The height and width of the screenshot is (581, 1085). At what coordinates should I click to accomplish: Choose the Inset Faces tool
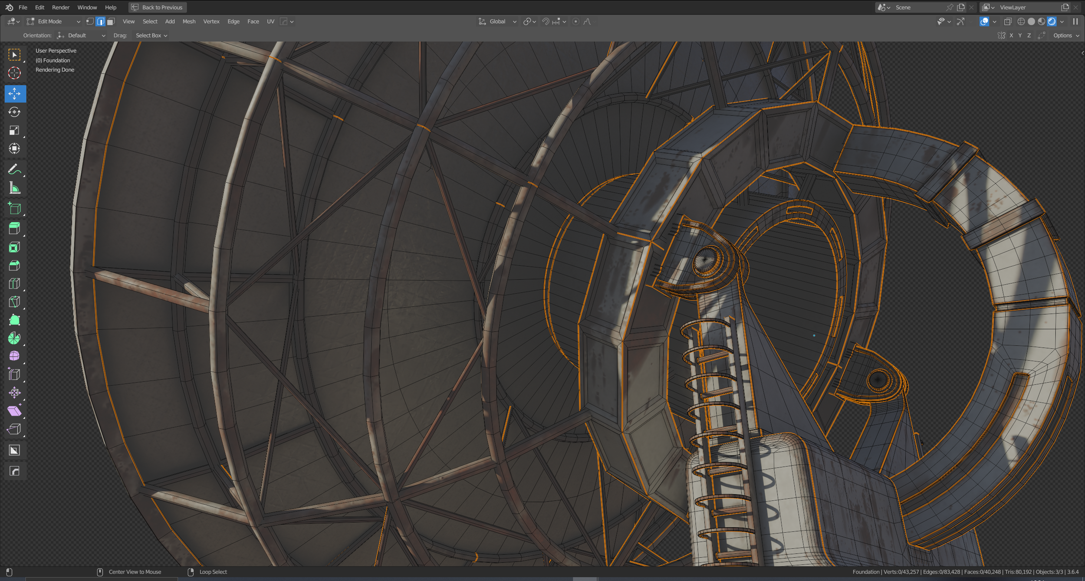pos(14,247)
